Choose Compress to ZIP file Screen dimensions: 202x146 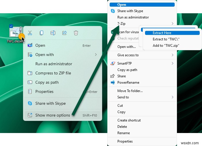click(x=62, y=73)
